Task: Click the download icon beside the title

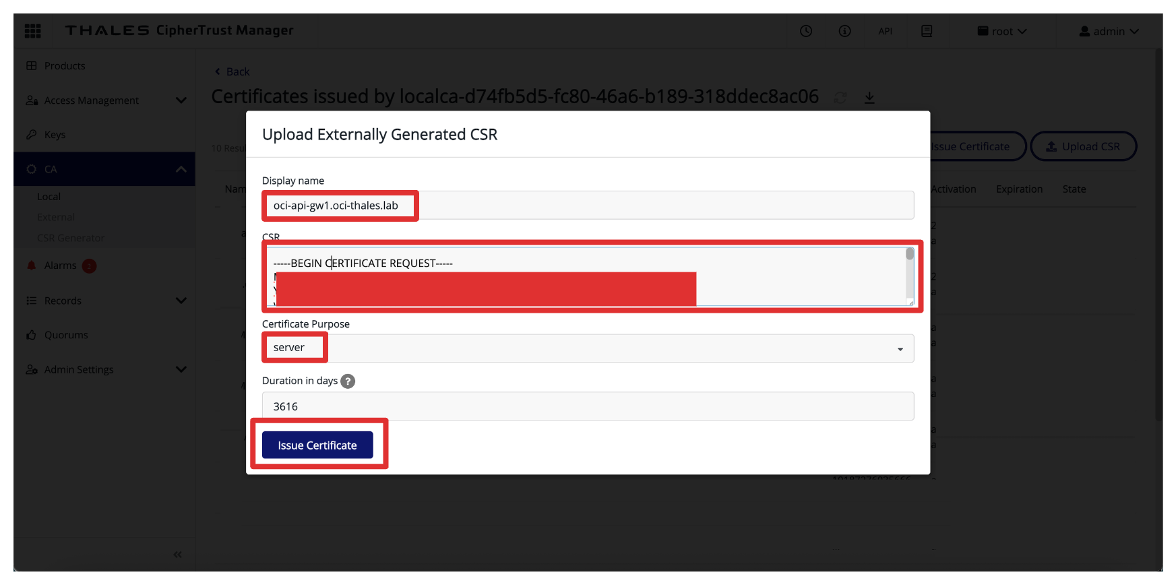Action: click(x=869, y=98)
